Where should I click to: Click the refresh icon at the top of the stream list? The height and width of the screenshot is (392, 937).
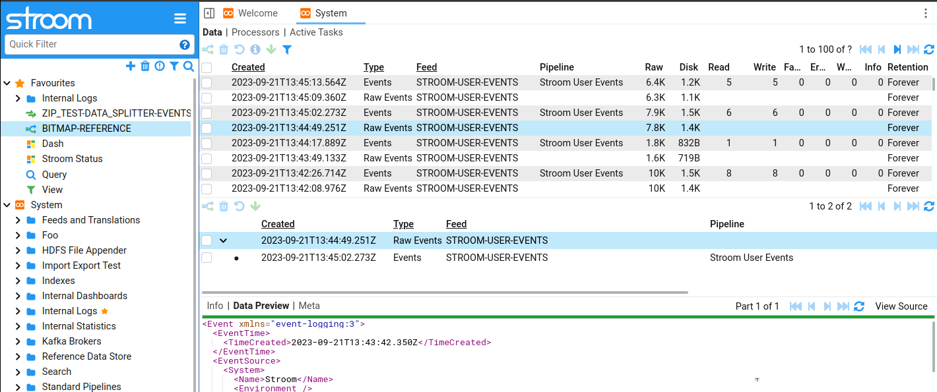[x=929, y=49]
